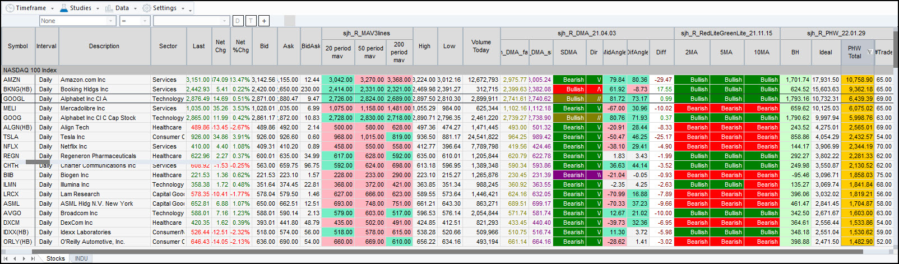Open the Settings menu
This screenshot has width=899, height=264.
coord(163,8)
